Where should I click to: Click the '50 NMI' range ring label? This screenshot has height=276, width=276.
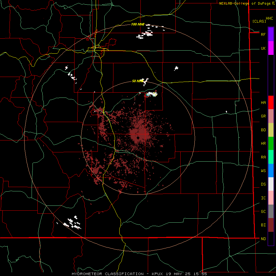[137, 81]
